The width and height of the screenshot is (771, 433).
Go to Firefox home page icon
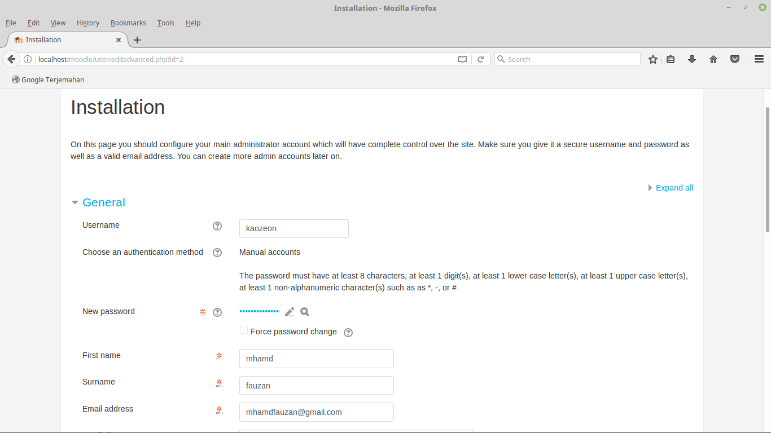[x=713, y=59]
